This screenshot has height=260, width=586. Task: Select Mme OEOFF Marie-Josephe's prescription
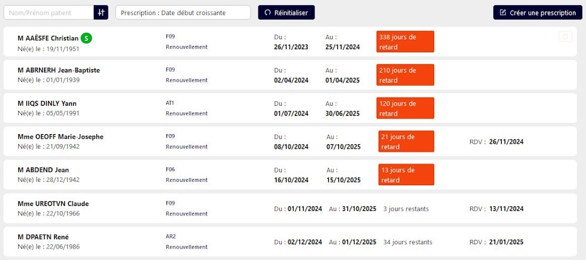290,141
